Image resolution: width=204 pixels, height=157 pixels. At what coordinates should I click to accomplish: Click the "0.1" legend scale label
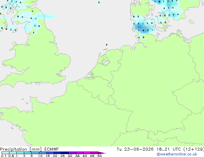(x=4, y=156)
